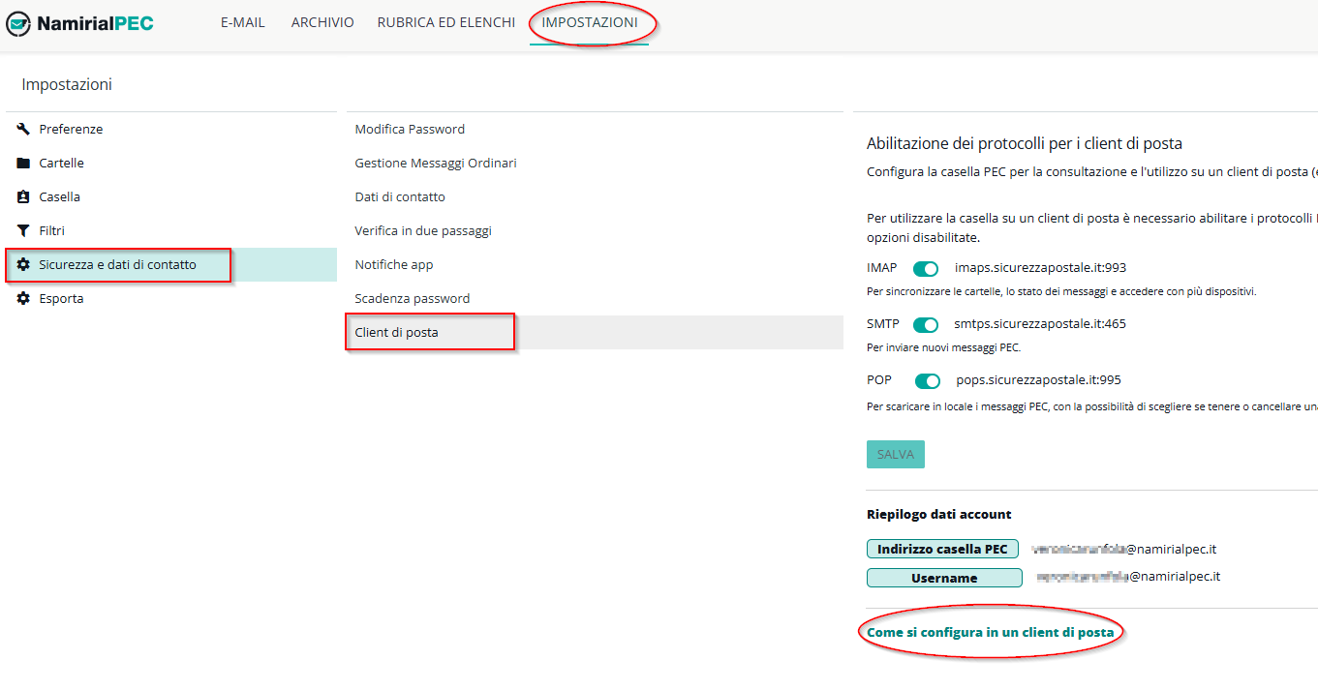The image size is (1318, 690).
Task: Select Scadenza password item
Action: [x=413, y=298]
